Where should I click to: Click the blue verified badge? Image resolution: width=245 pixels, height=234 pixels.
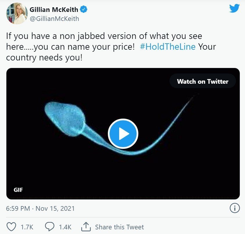(84, 10)
